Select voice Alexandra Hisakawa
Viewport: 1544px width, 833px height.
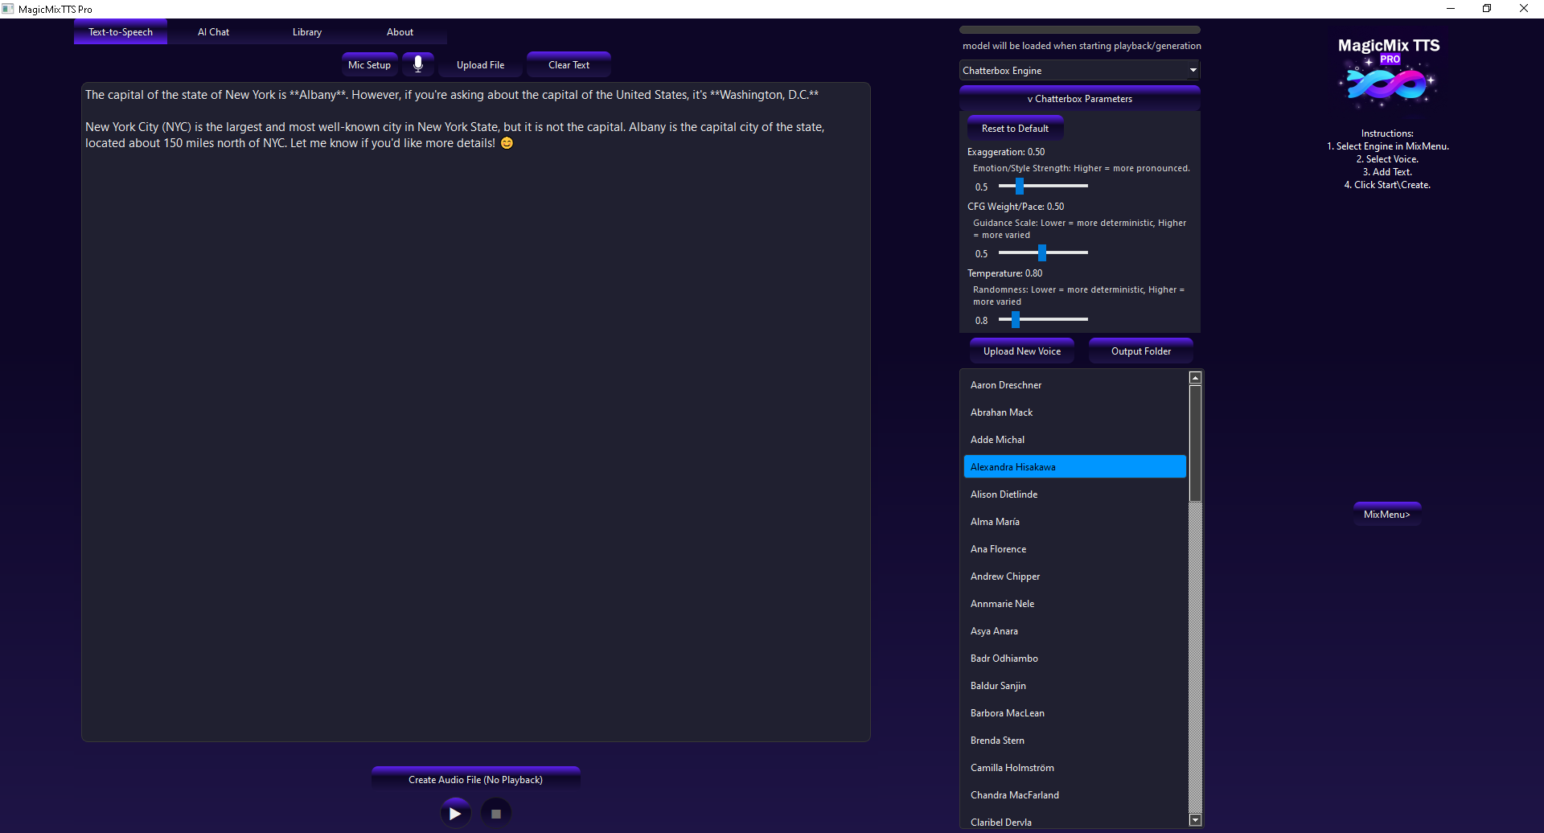coord(1075,467)
